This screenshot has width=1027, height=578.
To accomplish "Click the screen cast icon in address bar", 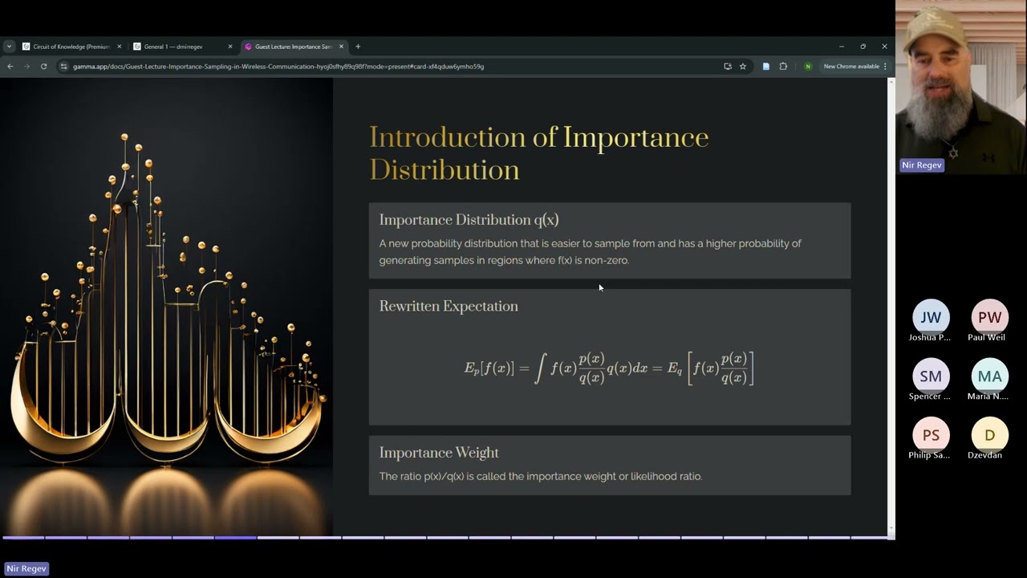I will tap(728, 67).
